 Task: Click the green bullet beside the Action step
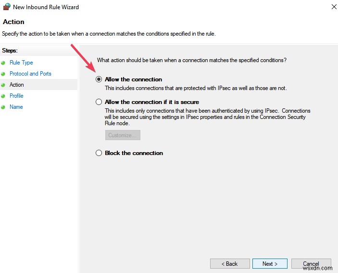coord(3,85)
